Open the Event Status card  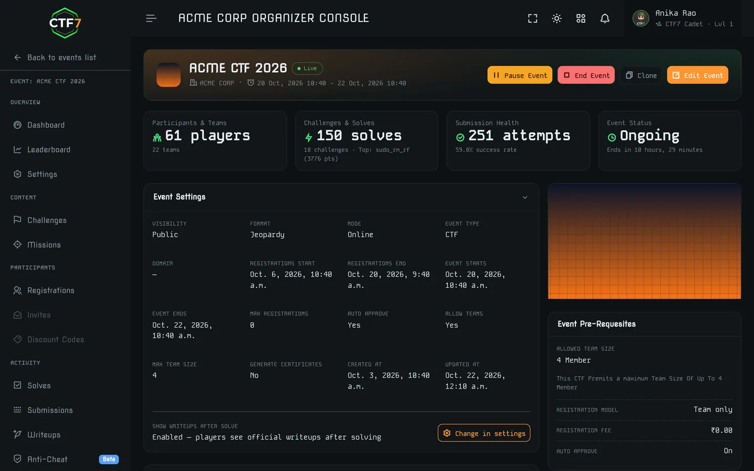pyautogui.click(x=670, y=141)
